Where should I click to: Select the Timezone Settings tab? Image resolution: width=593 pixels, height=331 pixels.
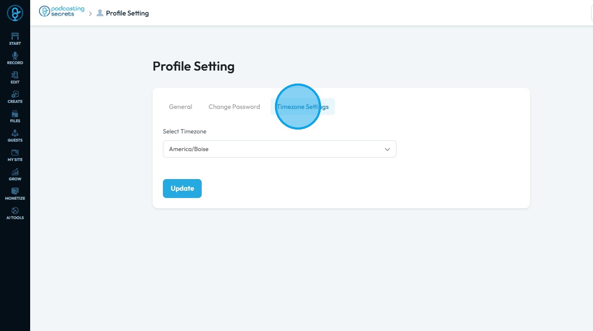(303, 107)
